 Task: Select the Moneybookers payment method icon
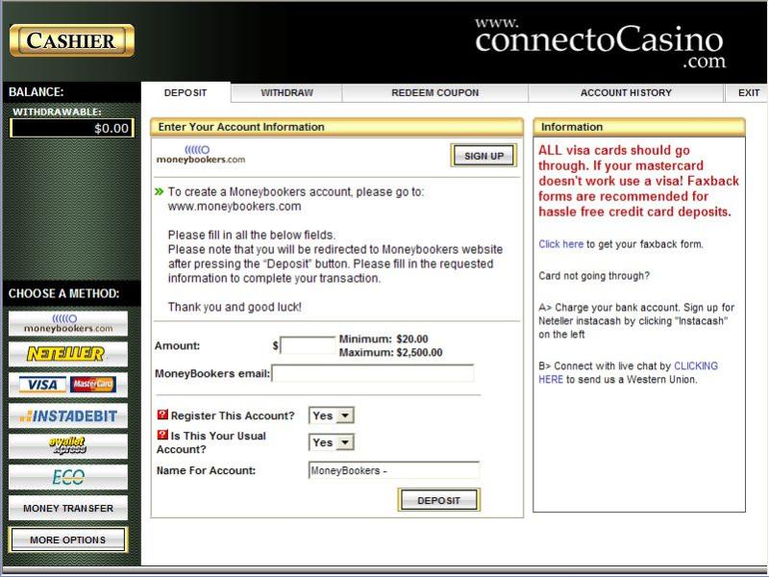click(67, 323)
